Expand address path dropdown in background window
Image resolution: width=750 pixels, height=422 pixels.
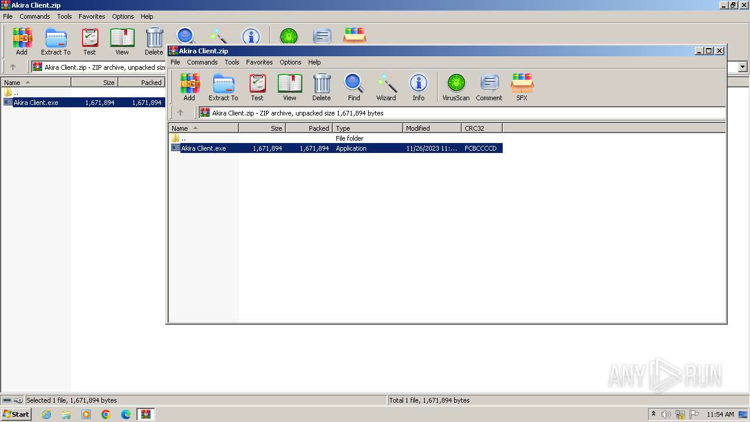point(743,67)
